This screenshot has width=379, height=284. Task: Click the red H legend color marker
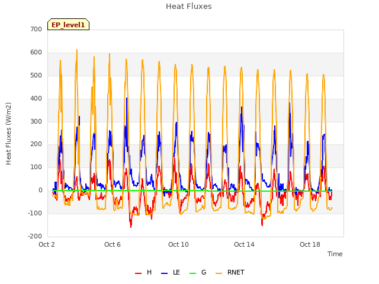tap(138, 273)
